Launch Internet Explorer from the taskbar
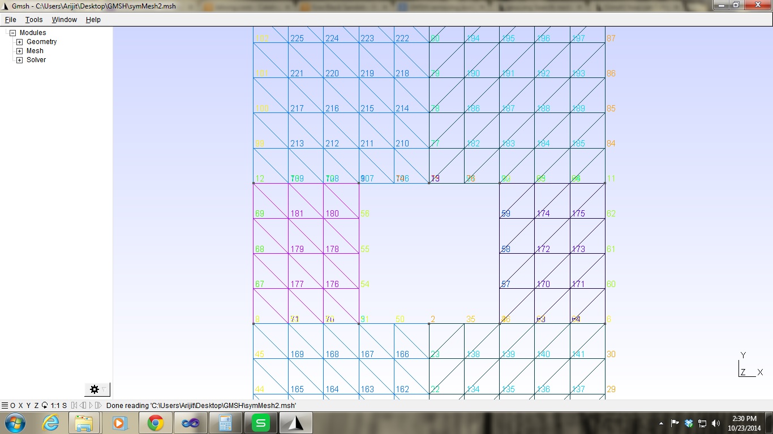The image size is (773, 434). point(49,423)
